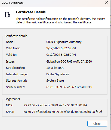Click the Valid to date 9/12/2024 6:02:59 PM
Viewport: 111px width, 130px height.
point(61,55)
